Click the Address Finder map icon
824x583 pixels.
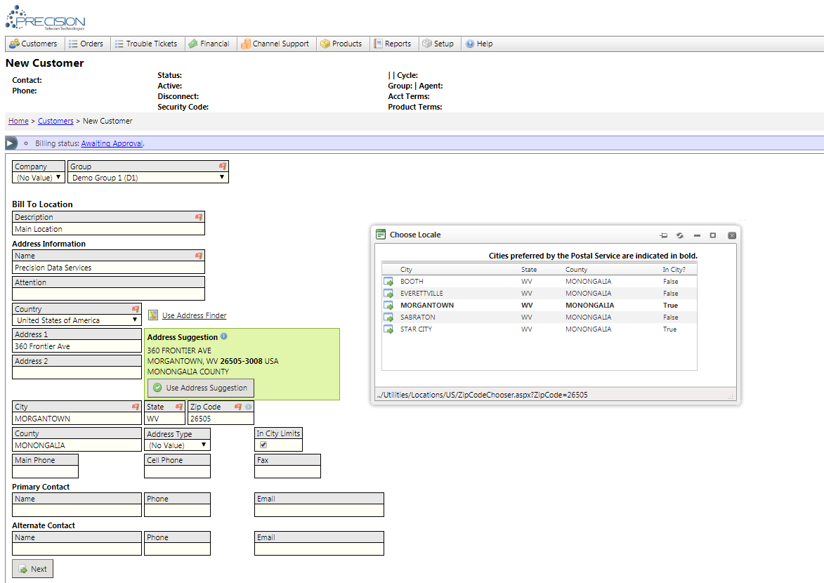tap(153, 315)
